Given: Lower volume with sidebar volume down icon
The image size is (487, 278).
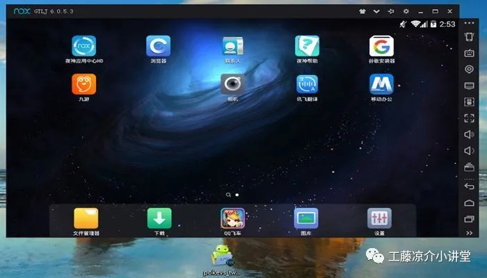Looking at the screenshot, I should pyautogui.click(x=469, y=151).
